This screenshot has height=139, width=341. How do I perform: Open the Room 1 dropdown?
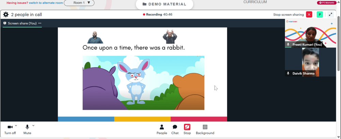[x=79, y=3]
